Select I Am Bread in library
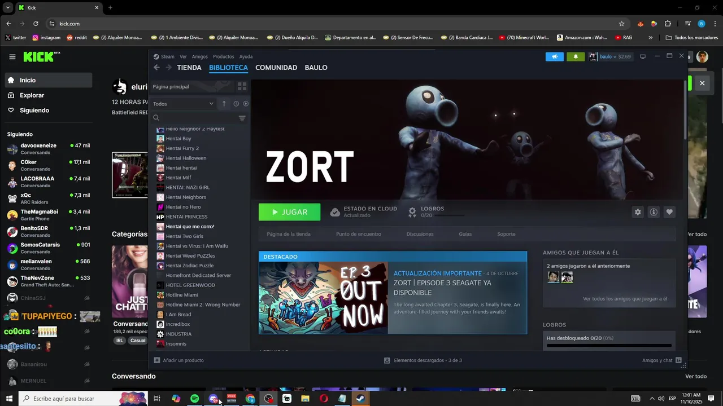Viewport: 723px width, 406px height. (x=178, y=315)
